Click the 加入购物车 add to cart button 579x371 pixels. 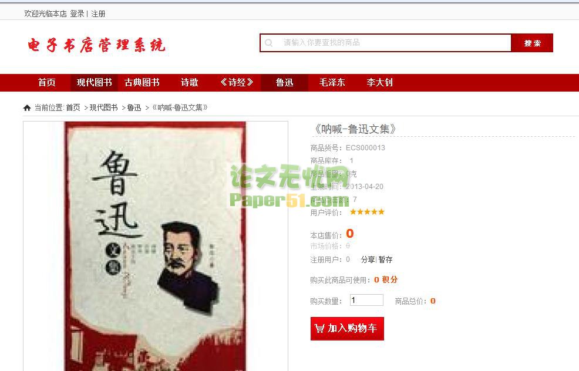(347, 329)
